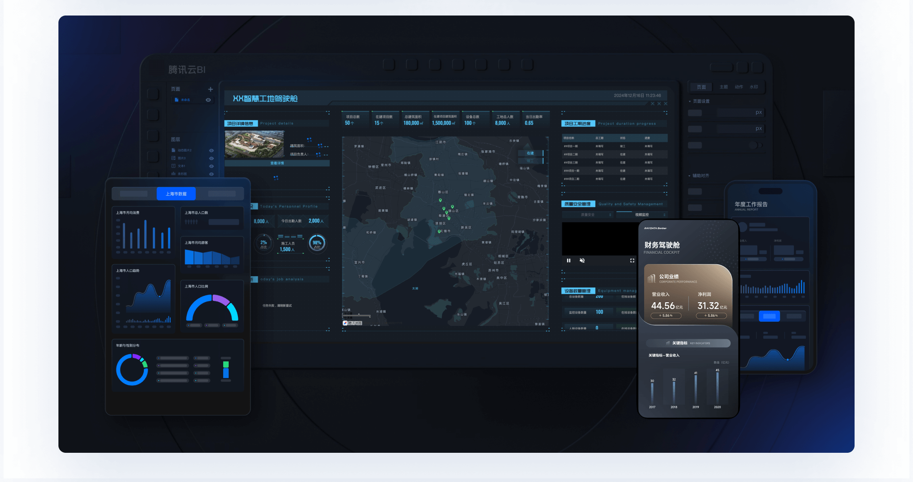The image size is (913, 482).
Task: Click the 设备总数 100个 stat card
Action: point(475,120)
